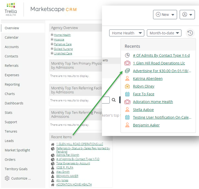Click the medical kit icon beside Robyn Olney
The width and height of the screenshot is (199, 189).
point(127,86)
